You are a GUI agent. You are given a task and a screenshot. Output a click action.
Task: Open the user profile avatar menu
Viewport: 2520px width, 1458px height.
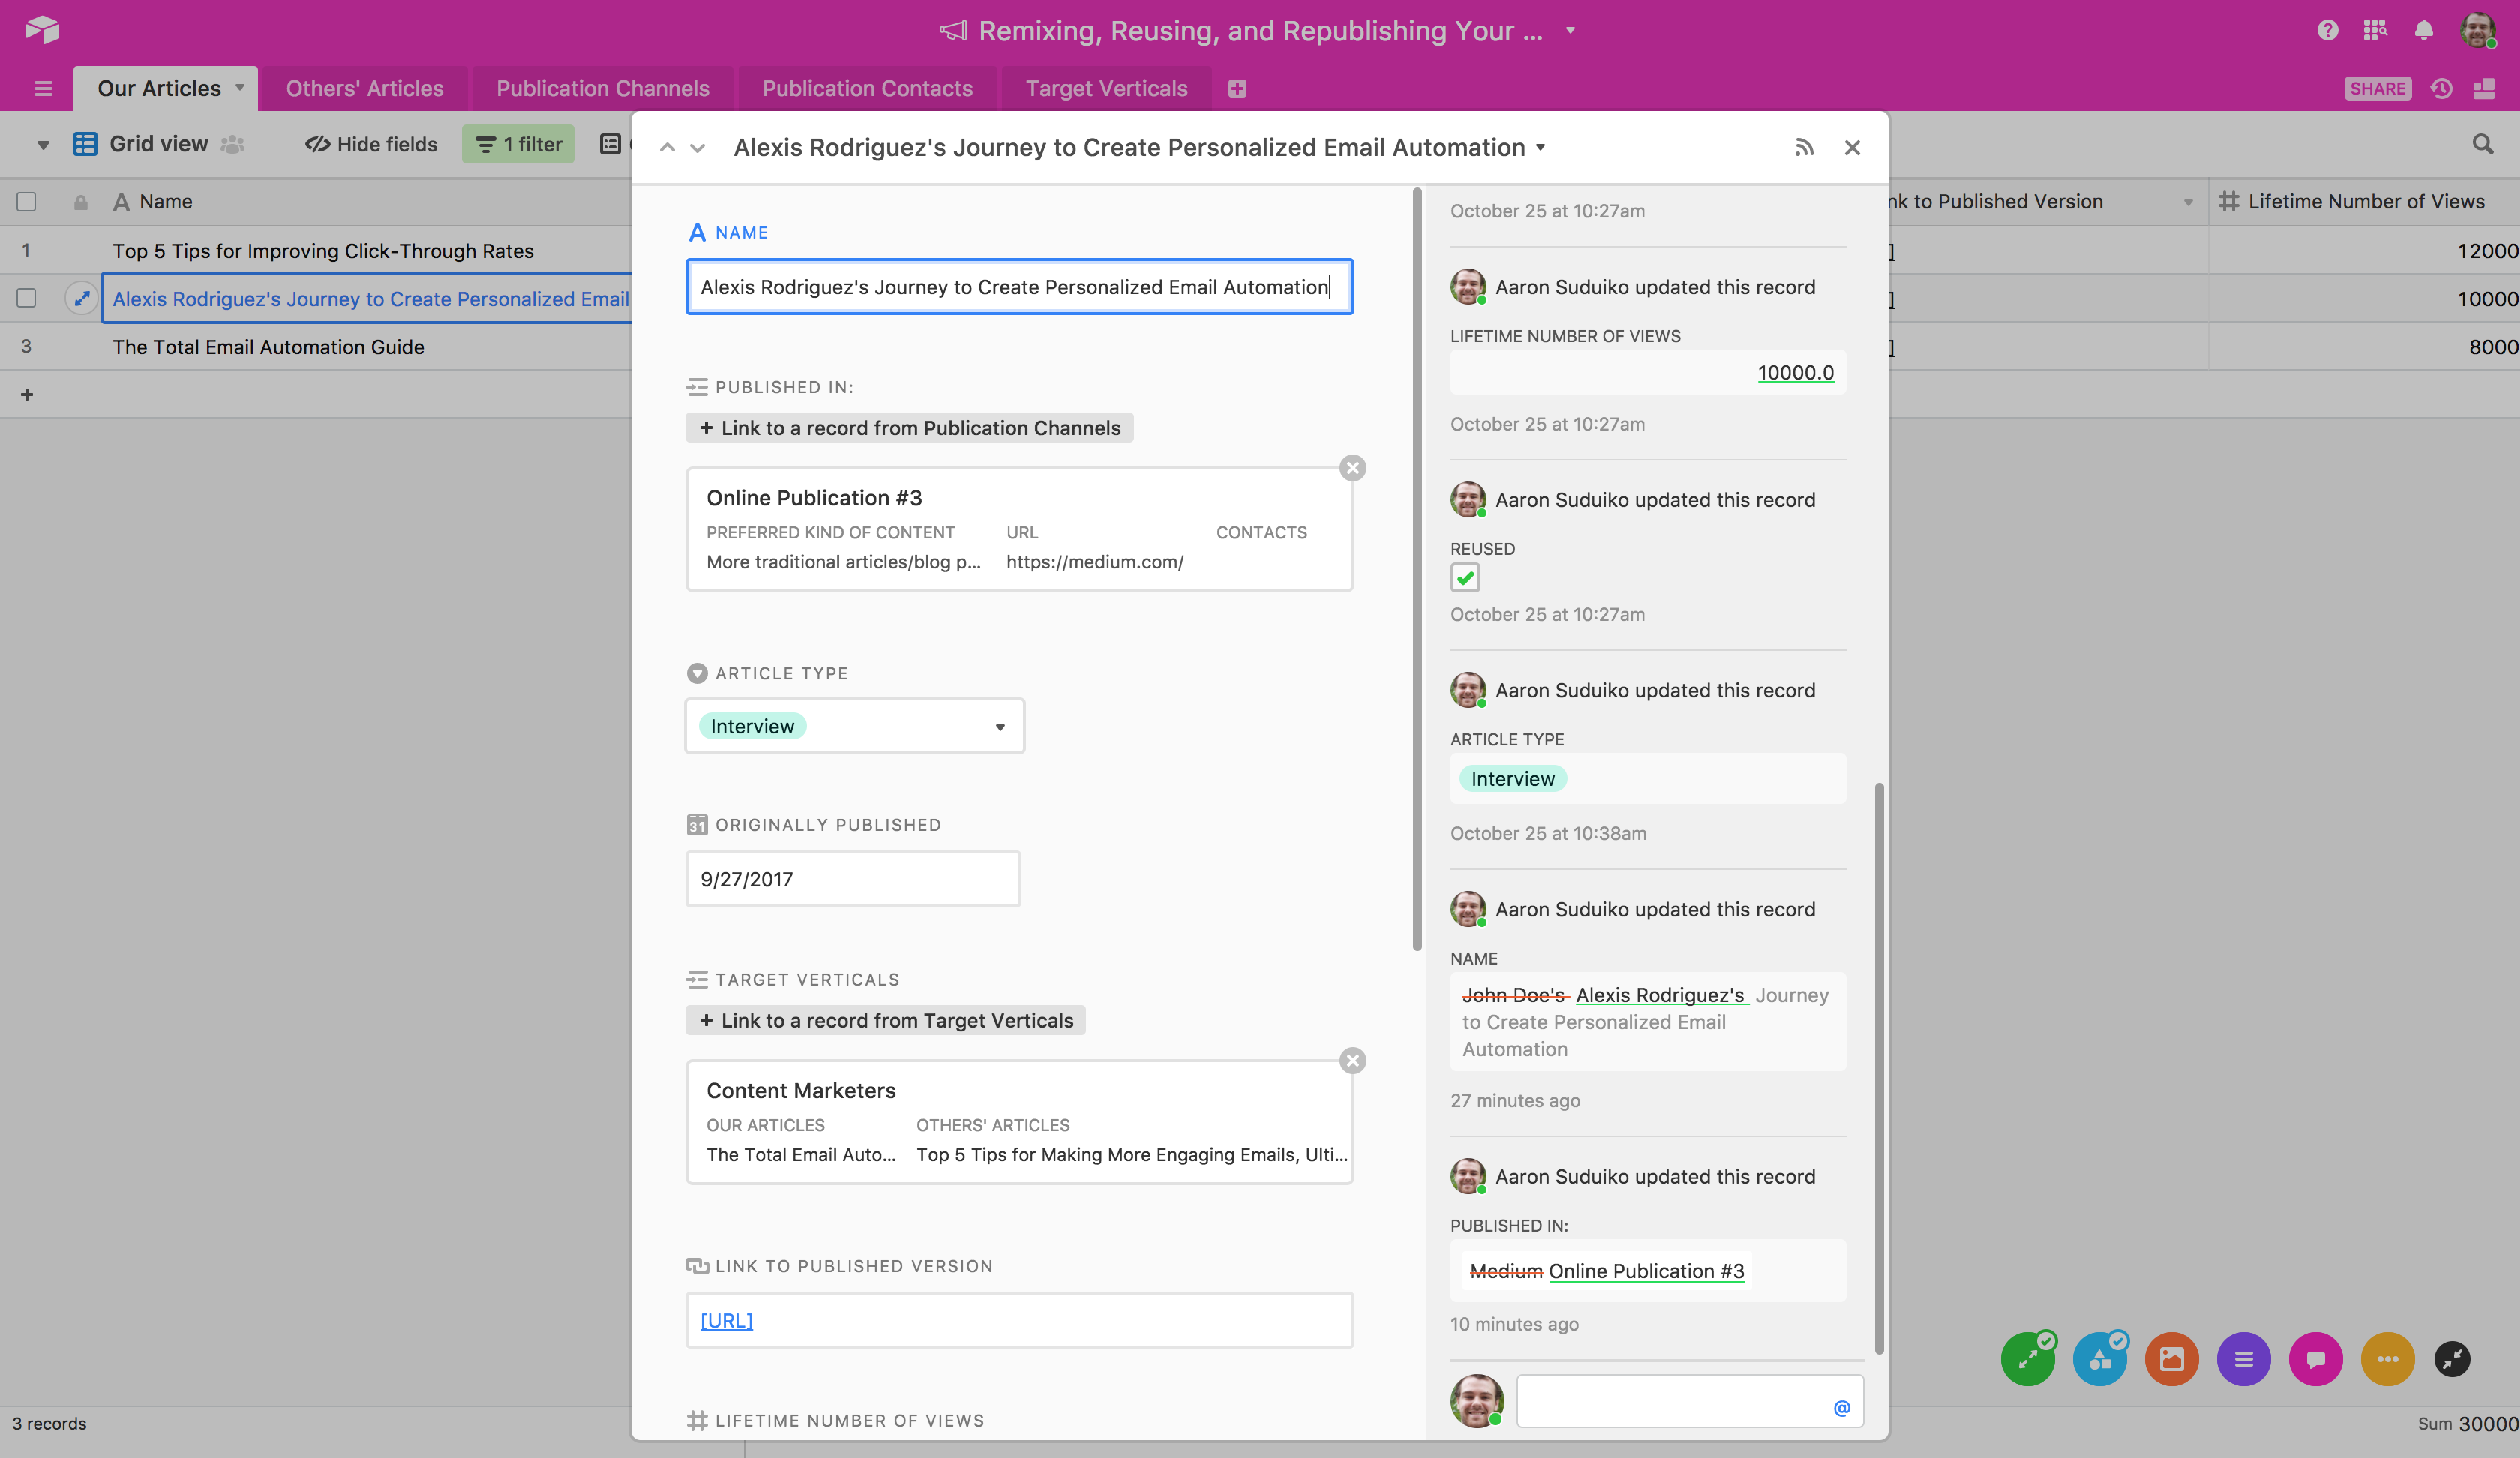[x=2478, y=30]
